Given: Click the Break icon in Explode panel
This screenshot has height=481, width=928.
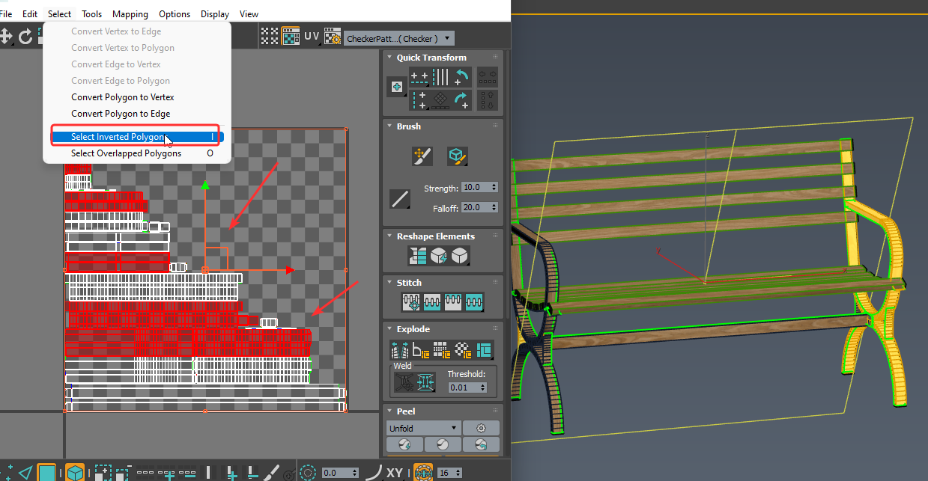Looking at the screenshot, I should pos(398,349).
